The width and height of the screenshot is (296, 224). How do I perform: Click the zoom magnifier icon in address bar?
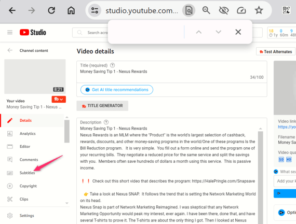(206, 10)
